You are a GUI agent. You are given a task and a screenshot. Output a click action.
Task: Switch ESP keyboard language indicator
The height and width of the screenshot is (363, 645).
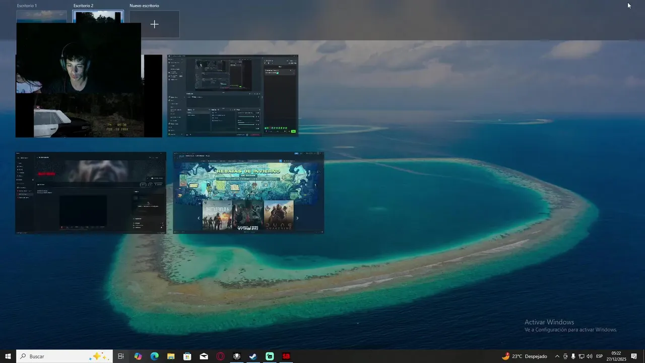coord(600,356)
